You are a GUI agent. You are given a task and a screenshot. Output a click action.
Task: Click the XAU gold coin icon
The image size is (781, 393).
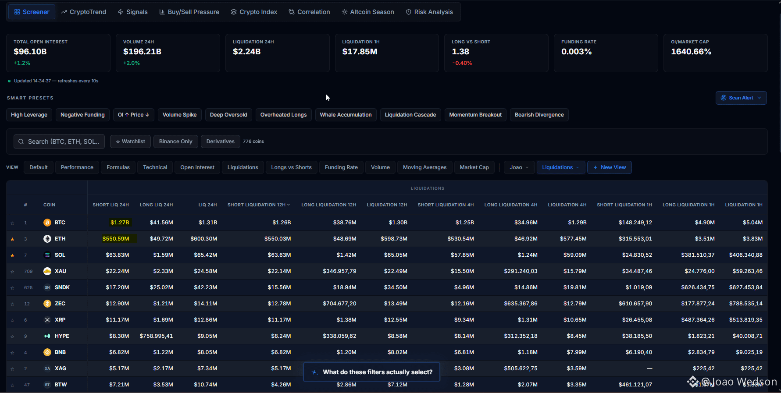click(x=47, y=271)
